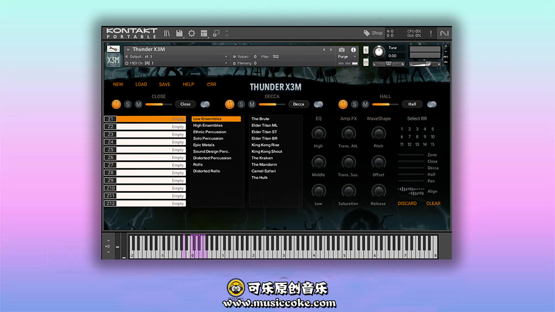Click the Align waveform icon

[411, 191]
